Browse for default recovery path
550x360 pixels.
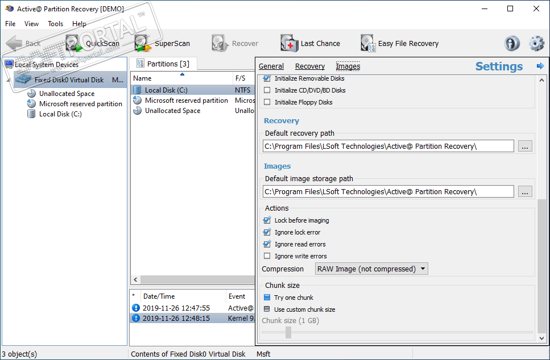[x=525, y=146]
